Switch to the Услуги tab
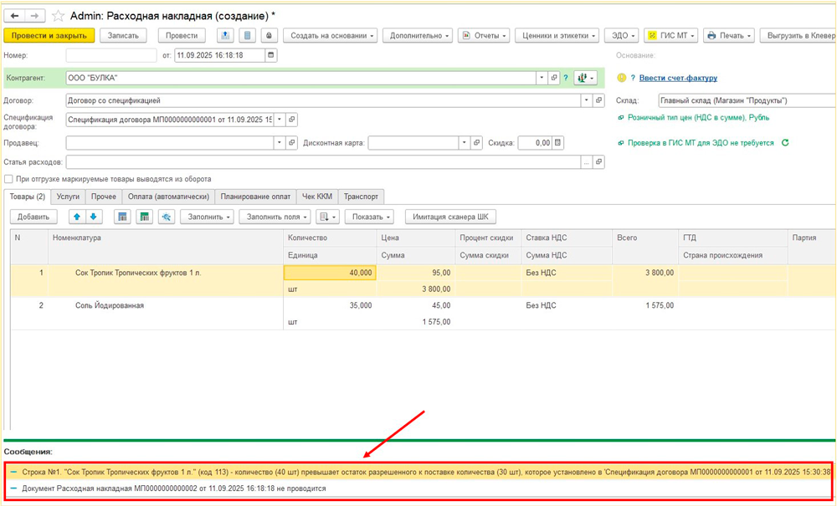The width and height of the screenshot is (837, 506). pos(68,197)
